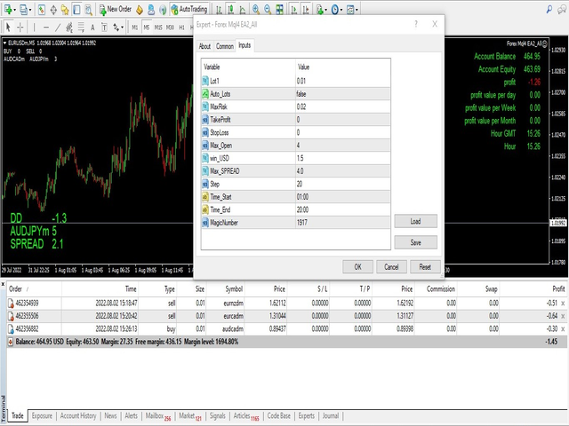Select the text label T icon
Screen dimensions: 569x426
104,28
